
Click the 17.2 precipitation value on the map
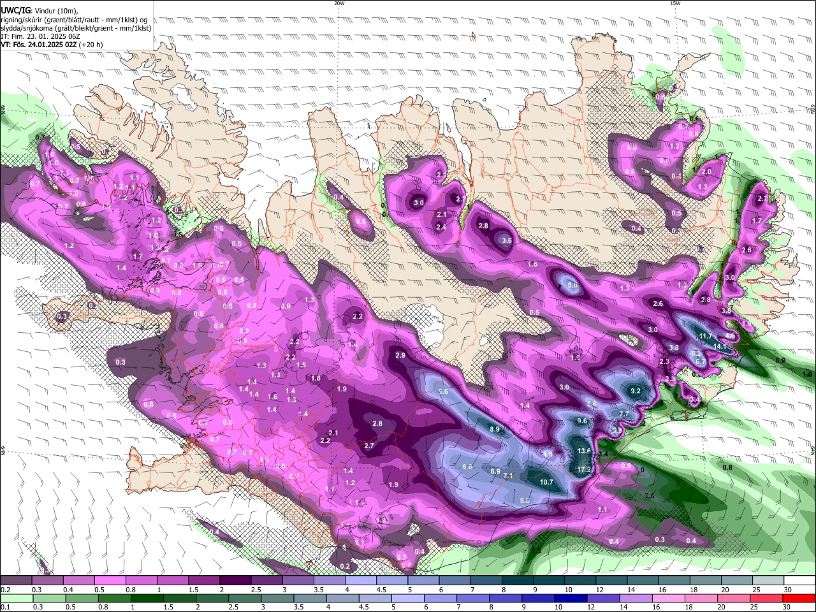pyautogui.click(x=584, y=469)
